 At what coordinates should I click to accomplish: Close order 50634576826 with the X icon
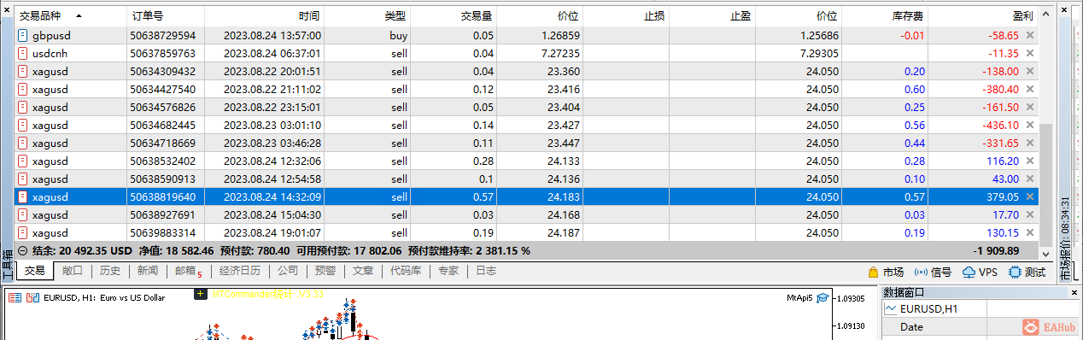[1029, 107]
